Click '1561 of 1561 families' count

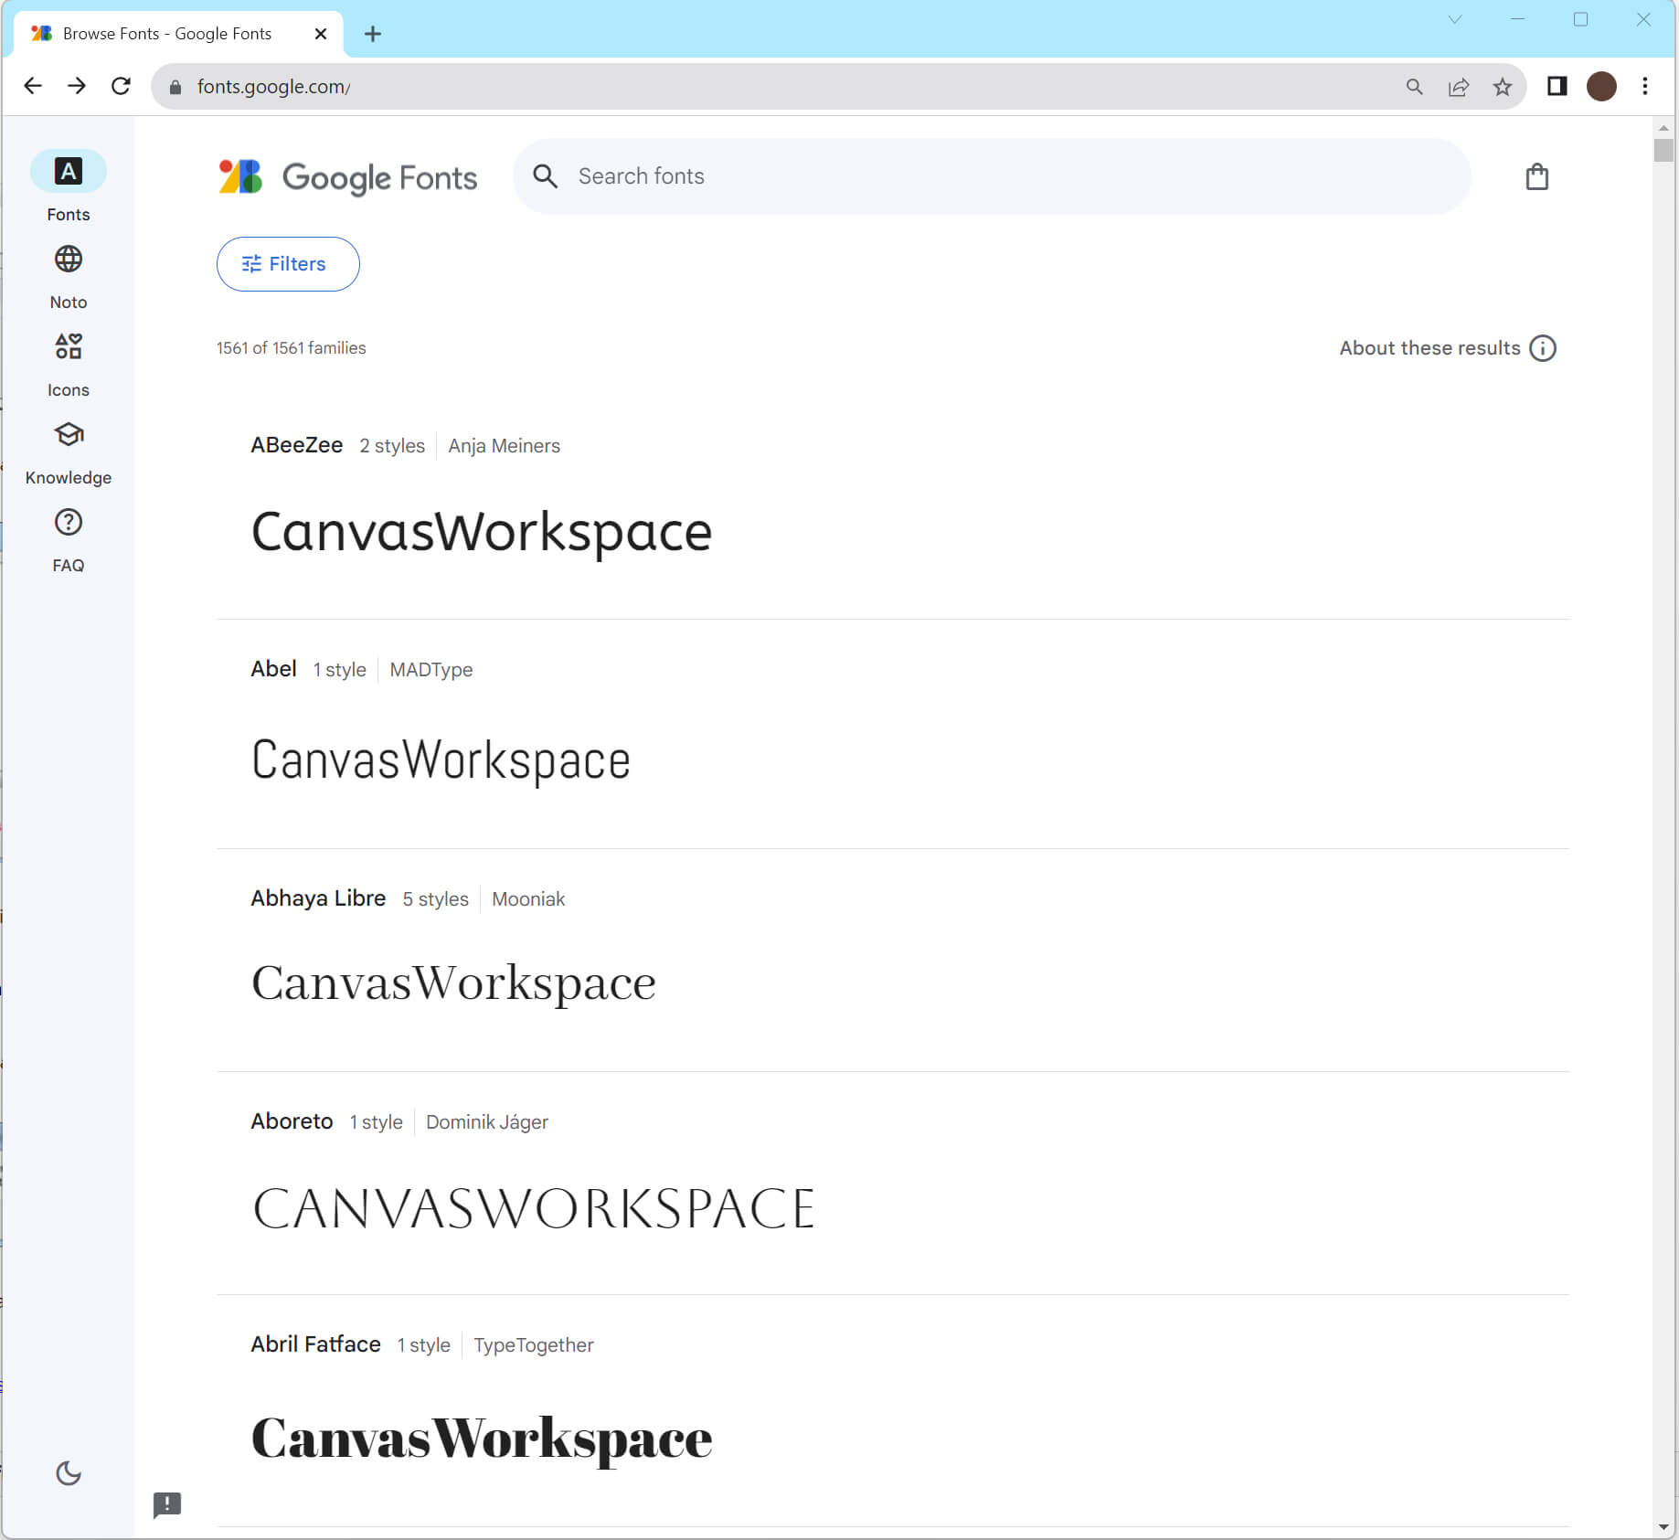click(x=291, y=348)
